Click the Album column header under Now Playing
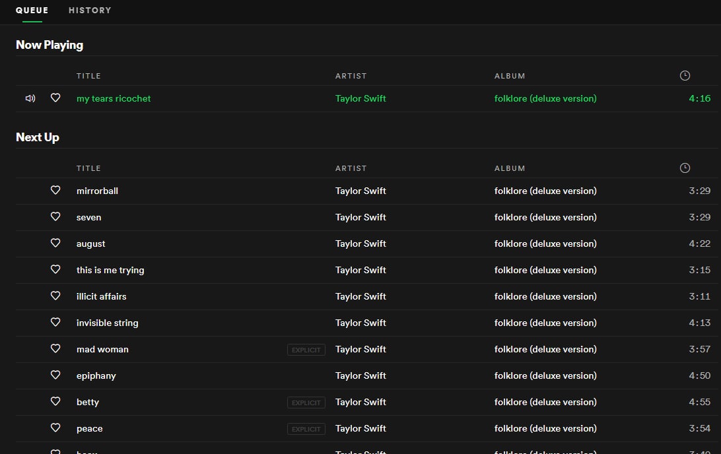Screen dimensions: 721x454 pyautogui.click(x=510, y=76)
